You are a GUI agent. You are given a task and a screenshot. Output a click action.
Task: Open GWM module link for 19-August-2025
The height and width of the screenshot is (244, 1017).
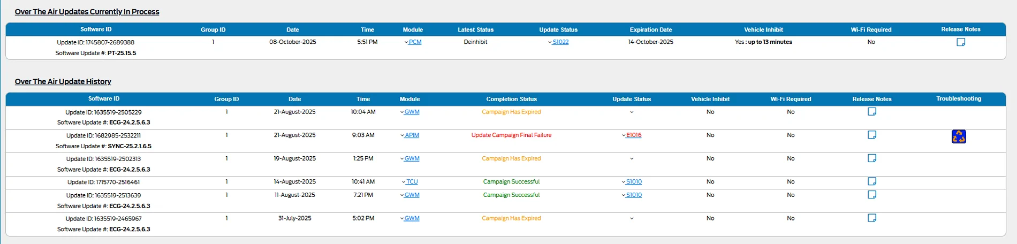click(x=412, y=159)
